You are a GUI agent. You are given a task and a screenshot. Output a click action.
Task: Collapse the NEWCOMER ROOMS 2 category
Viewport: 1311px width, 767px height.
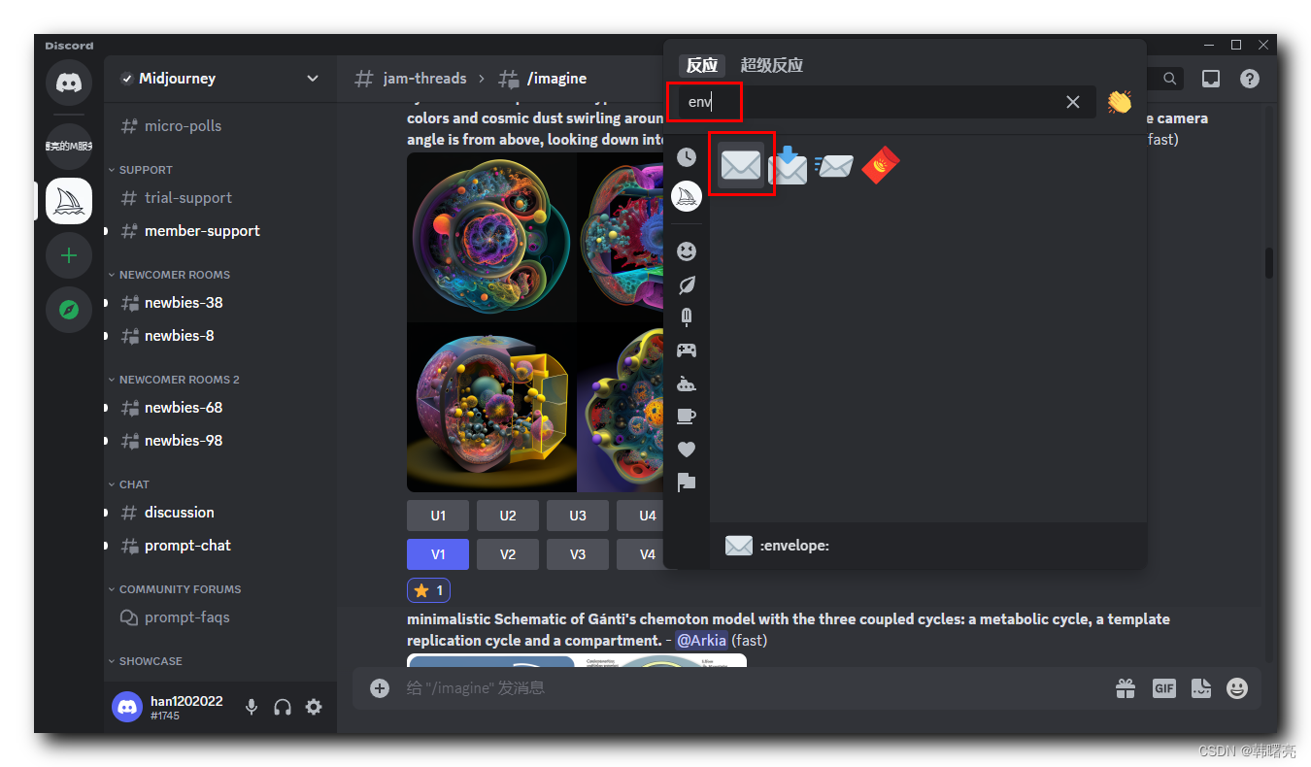pyautogui.click(x=174, y=380)
